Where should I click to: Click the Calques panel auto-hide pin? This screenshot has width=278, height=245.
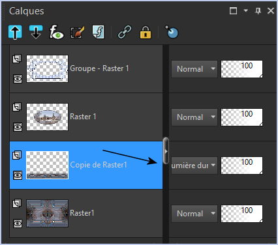coord(258,10)
